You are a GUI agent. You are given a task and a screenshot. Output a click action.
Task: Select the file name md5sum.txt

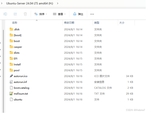tap(21, 94)
